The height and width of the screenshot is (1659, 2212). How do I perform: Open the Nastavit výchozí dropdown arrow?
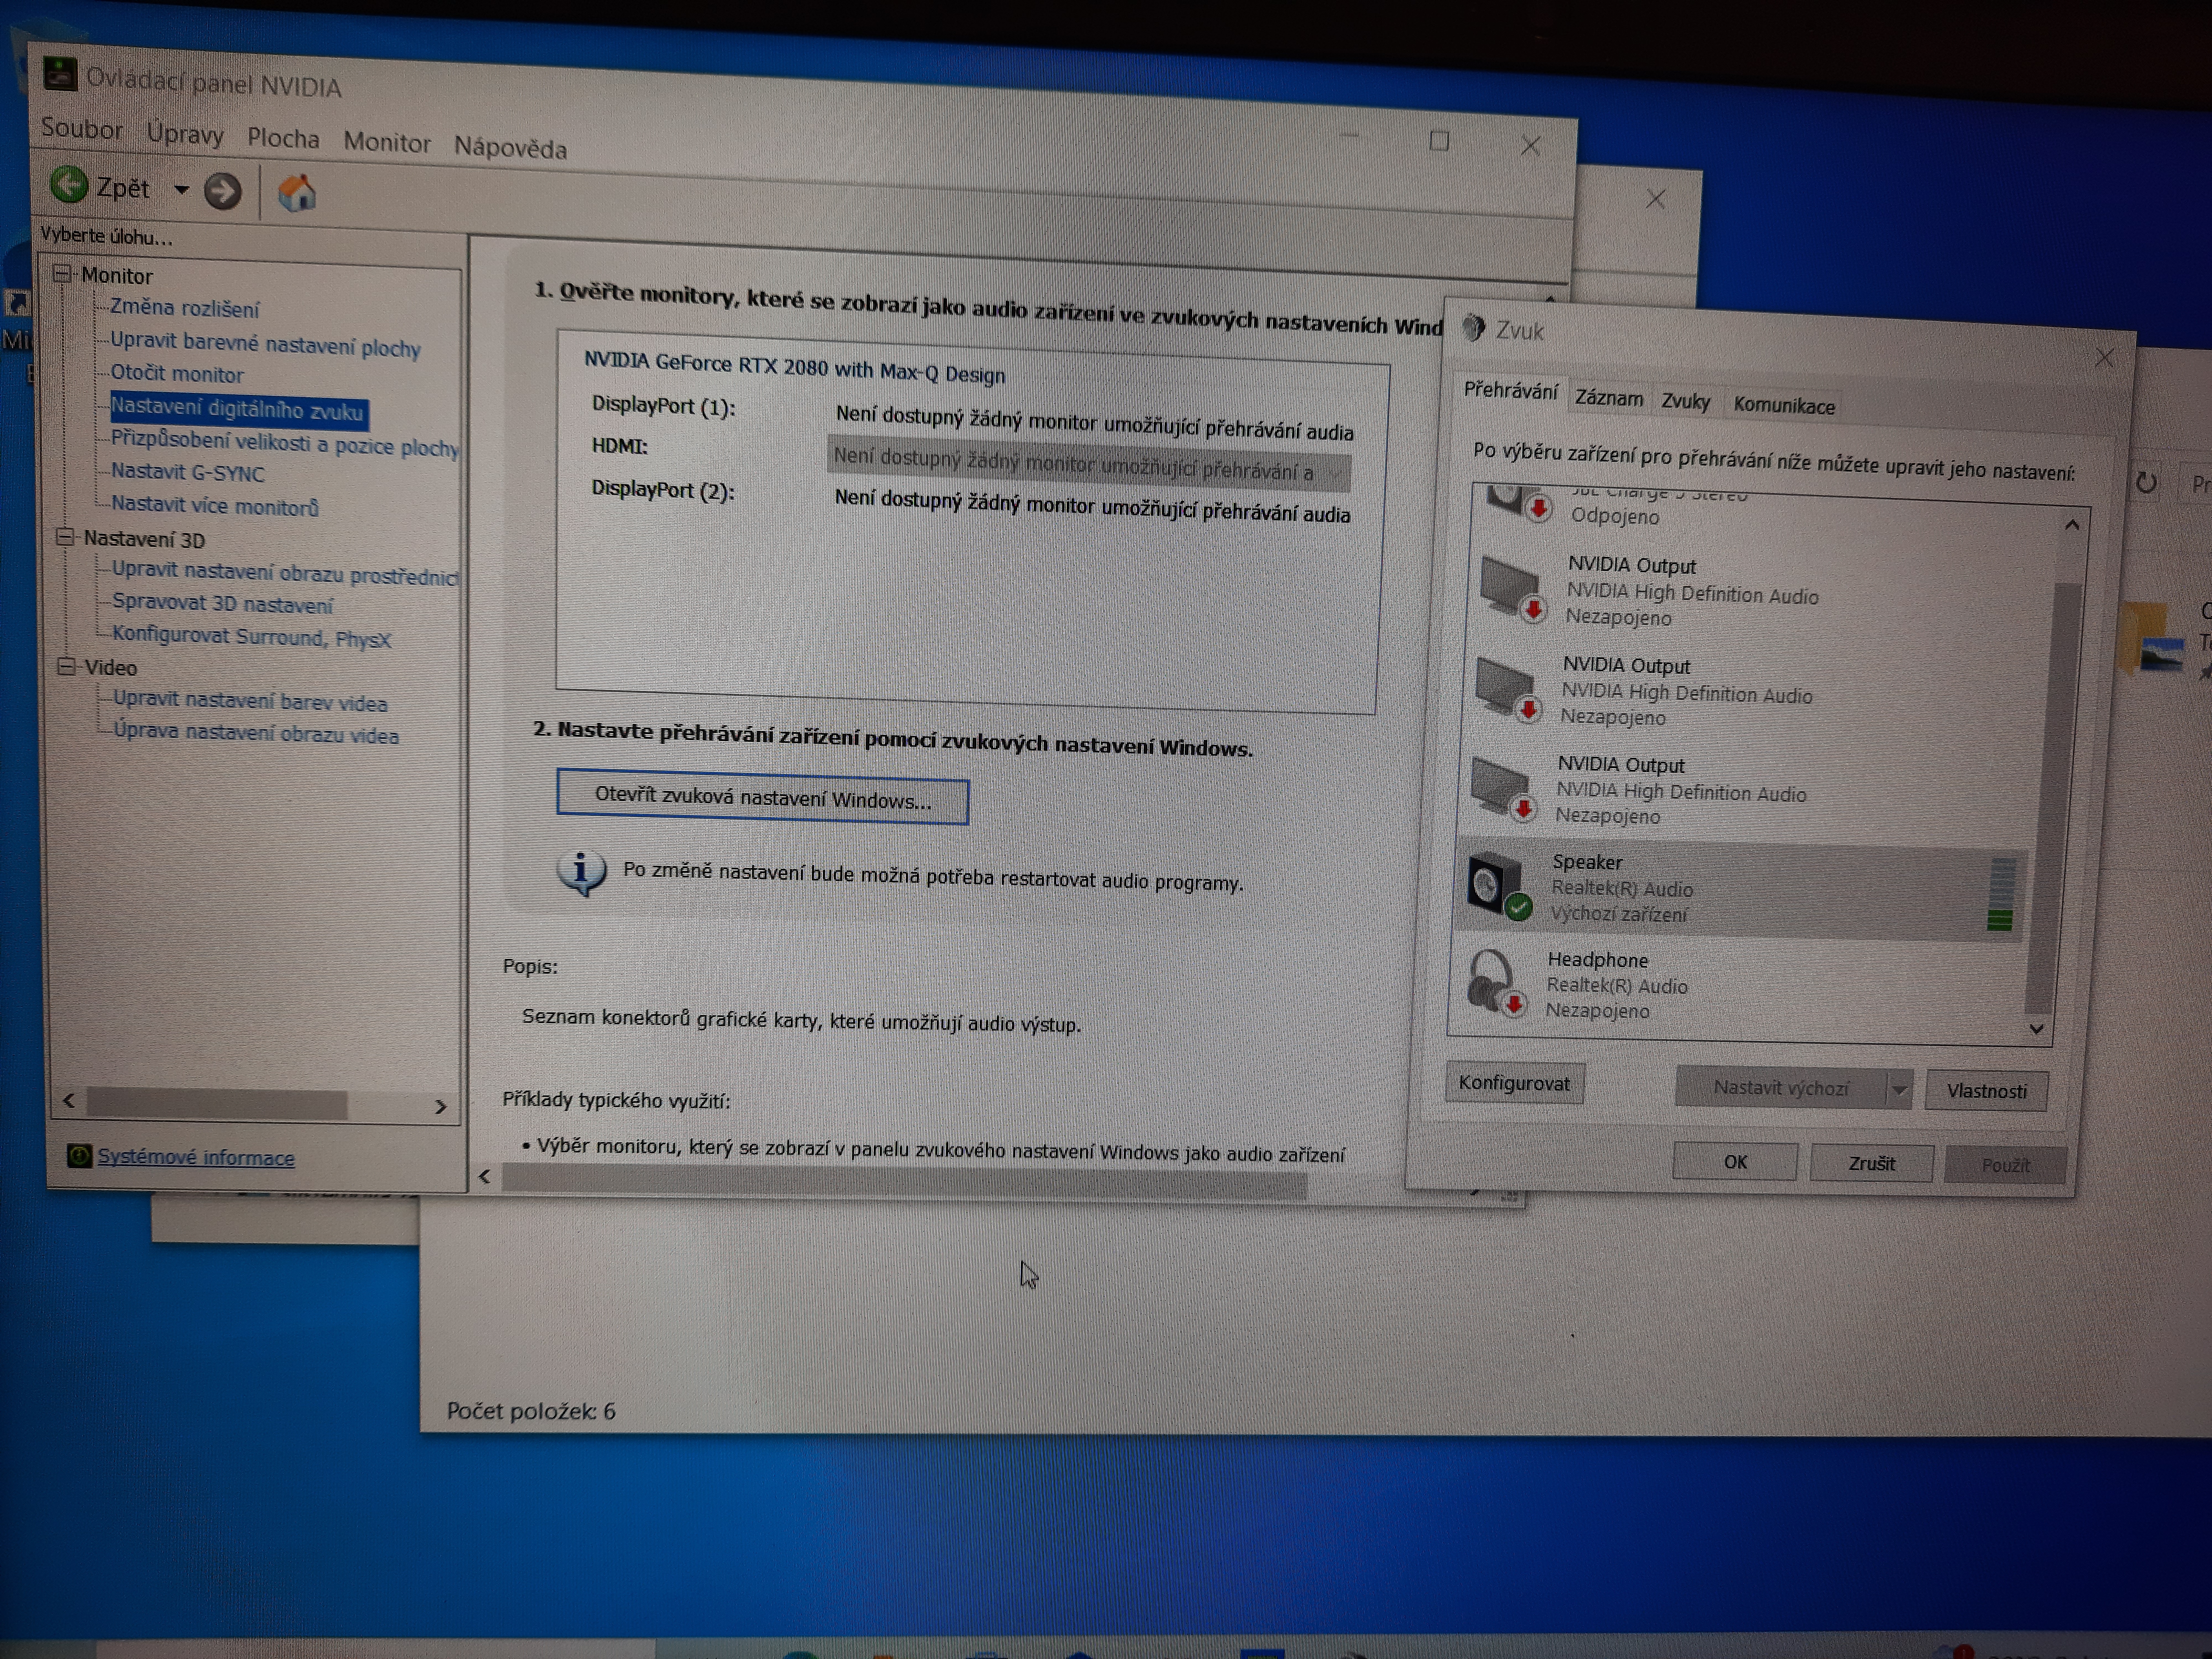point(1899,1090)
